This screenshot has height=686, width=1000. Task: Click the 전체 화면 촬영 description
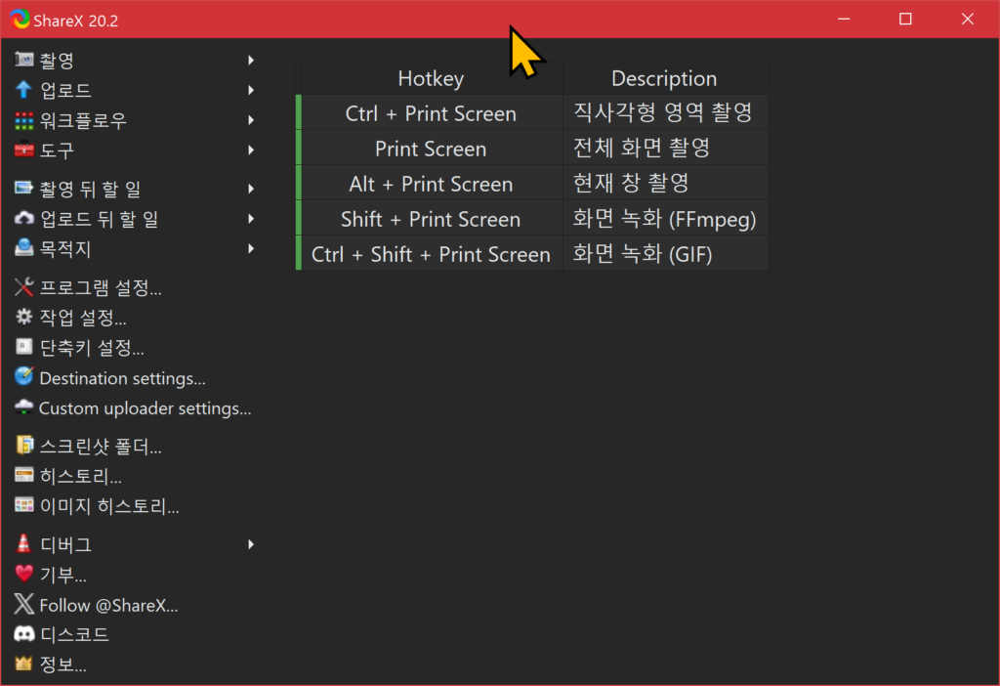[x=664, y=149]
